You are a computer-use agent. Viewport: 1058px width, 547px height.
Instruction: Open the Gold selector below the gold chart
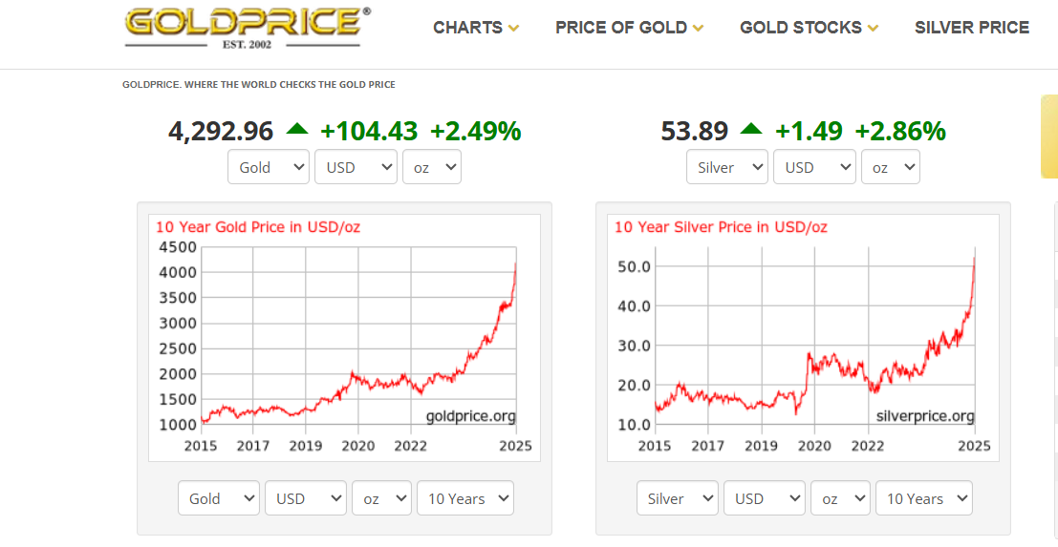[219, 498]
